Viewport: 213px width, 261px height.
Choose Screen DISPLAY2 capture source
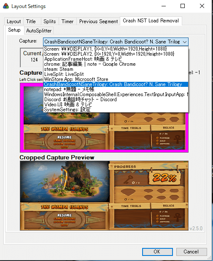[x=116, y=54]
